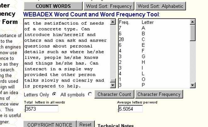
Task: Click the frequency row for letter P
Action: click(x=154, y=85)
